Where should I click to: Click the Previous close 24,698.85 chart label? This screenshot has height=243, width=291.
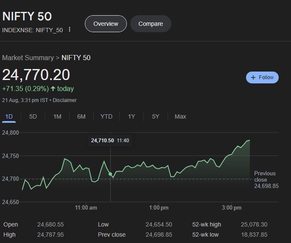click(x=266, y=179)
